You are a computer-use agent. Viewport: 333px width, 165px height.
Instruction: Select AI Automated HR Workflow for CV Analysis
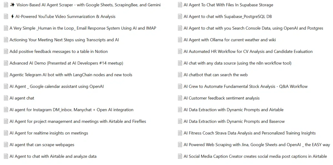[248, 51]
